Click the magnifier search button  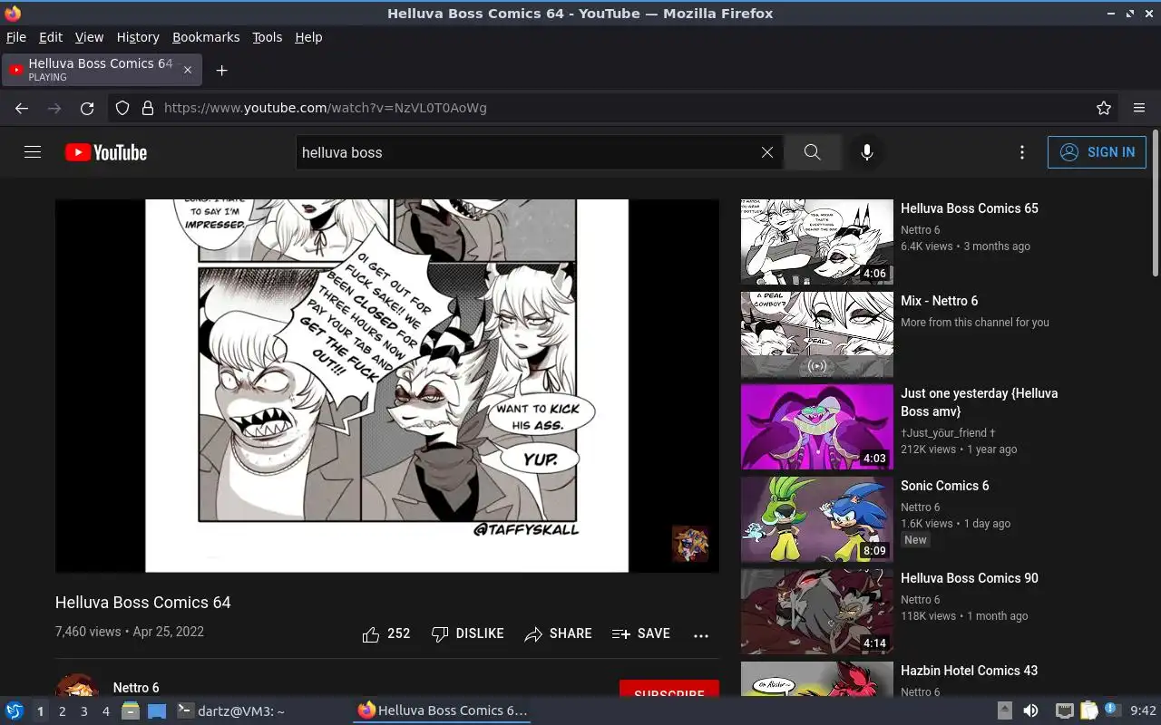point(813,152)
